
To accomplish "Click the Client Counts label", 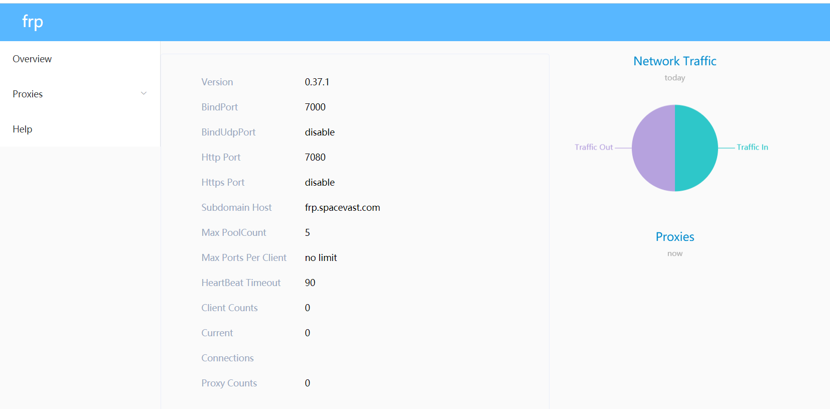I will click(229, 308).
